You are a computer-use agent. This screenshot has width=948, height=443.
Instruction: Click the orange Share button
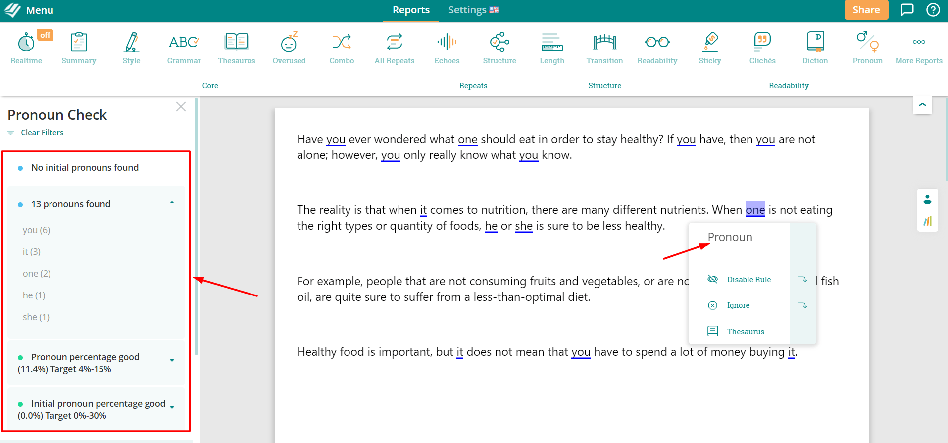[866, 10]
